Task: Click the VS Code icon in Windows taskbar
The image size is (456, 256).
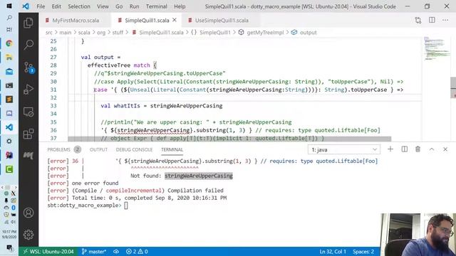Action: pyautogui.click(x=9, y=127)
